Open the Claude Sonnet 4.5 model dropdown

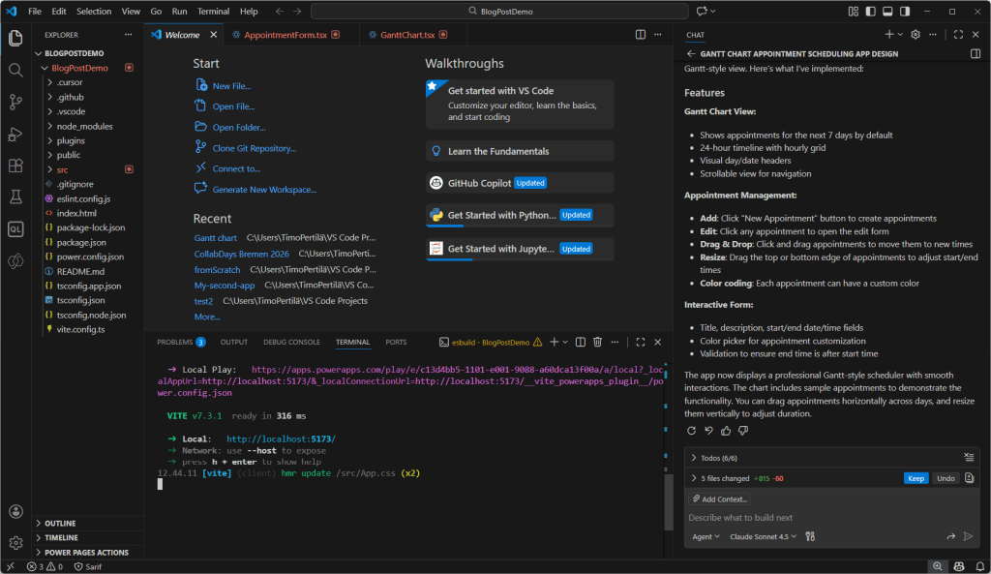point(763,536)
